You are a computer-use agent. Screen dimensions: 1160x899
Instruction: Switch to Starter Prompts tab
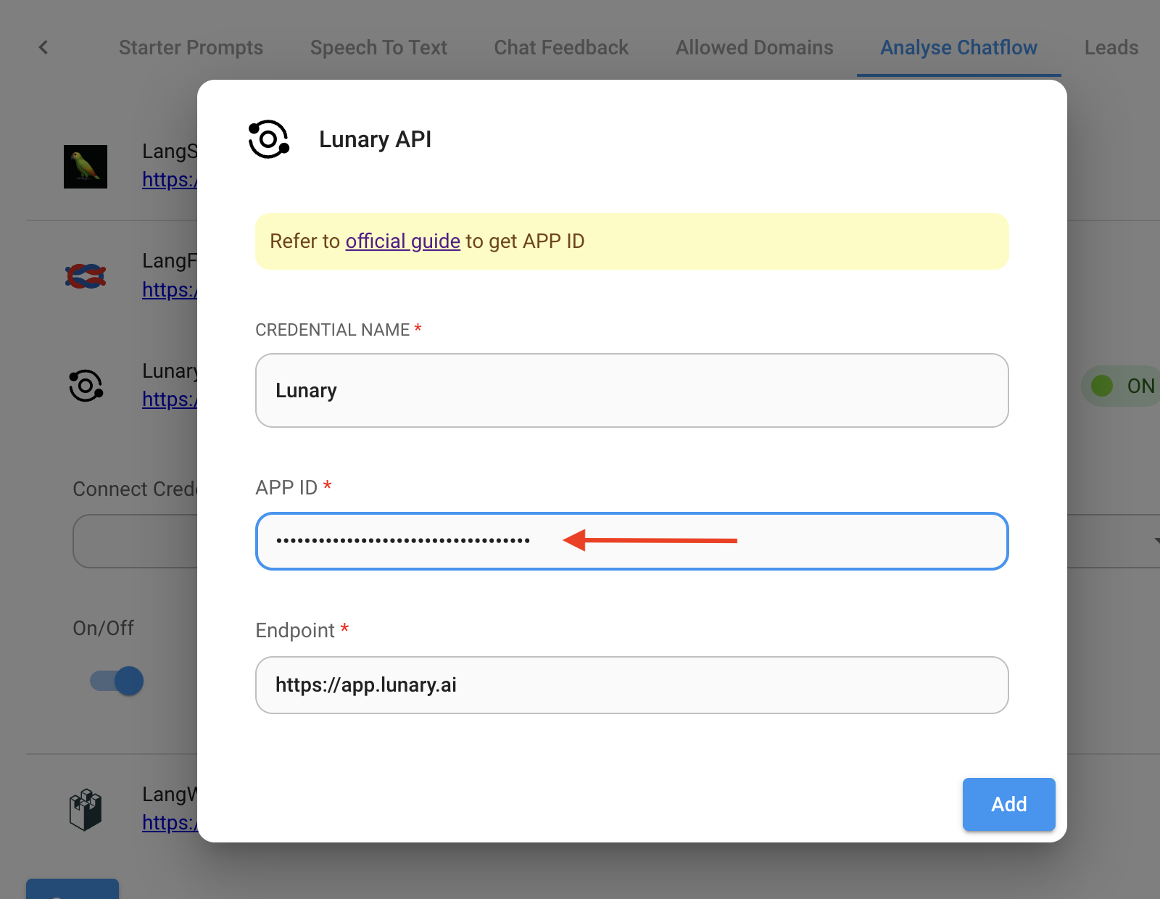[x=191, y=48]
